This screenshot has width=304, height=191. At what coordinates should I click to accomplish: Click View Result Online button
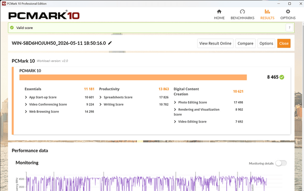pyautogui.click(x=215, y=43)
